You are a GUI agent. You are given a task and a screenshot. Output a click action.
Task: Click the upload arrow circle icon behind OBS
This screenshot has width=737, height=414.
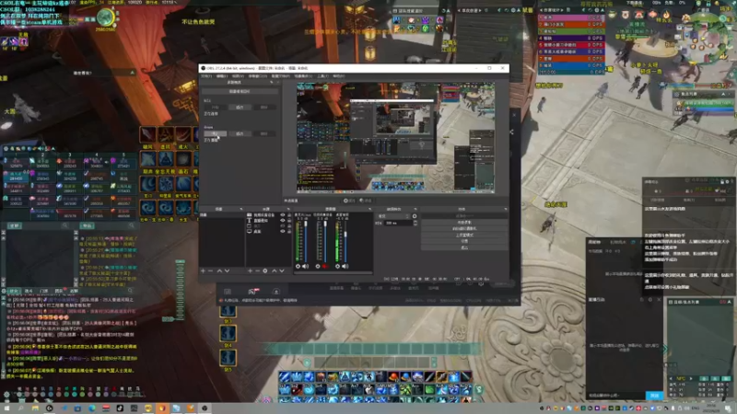click(x=275, y=292)
